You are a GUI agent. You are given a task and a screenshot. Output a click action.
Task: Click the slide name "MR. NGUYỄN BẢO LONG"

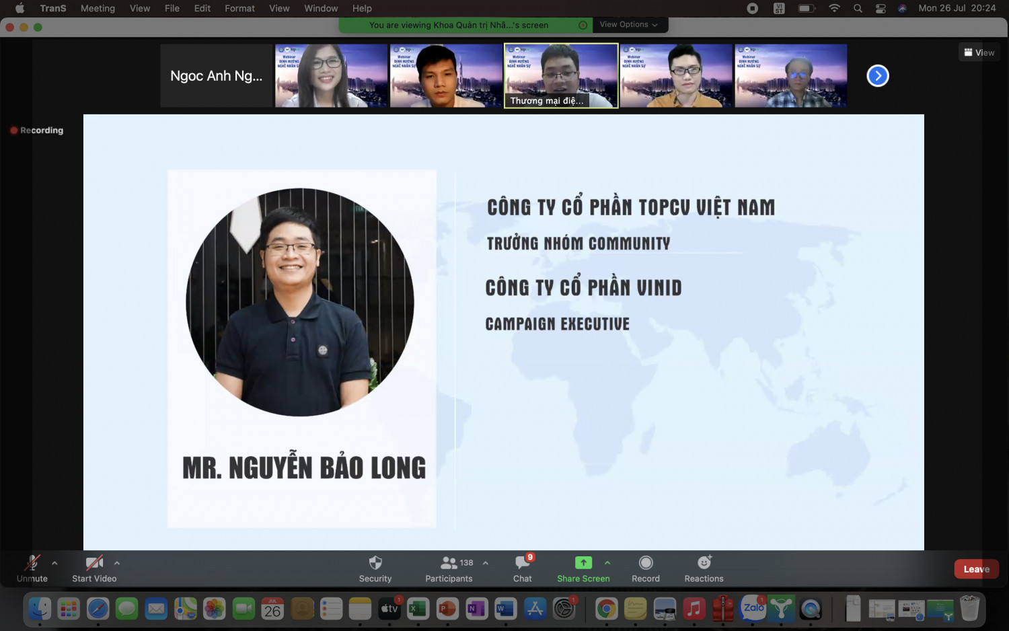[x=304, y=466]
